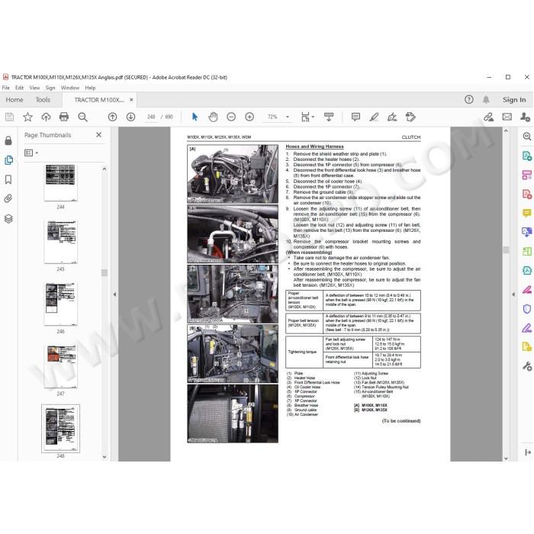
Task: Zoom out with the minus icon
Action: tap(231, 117)
